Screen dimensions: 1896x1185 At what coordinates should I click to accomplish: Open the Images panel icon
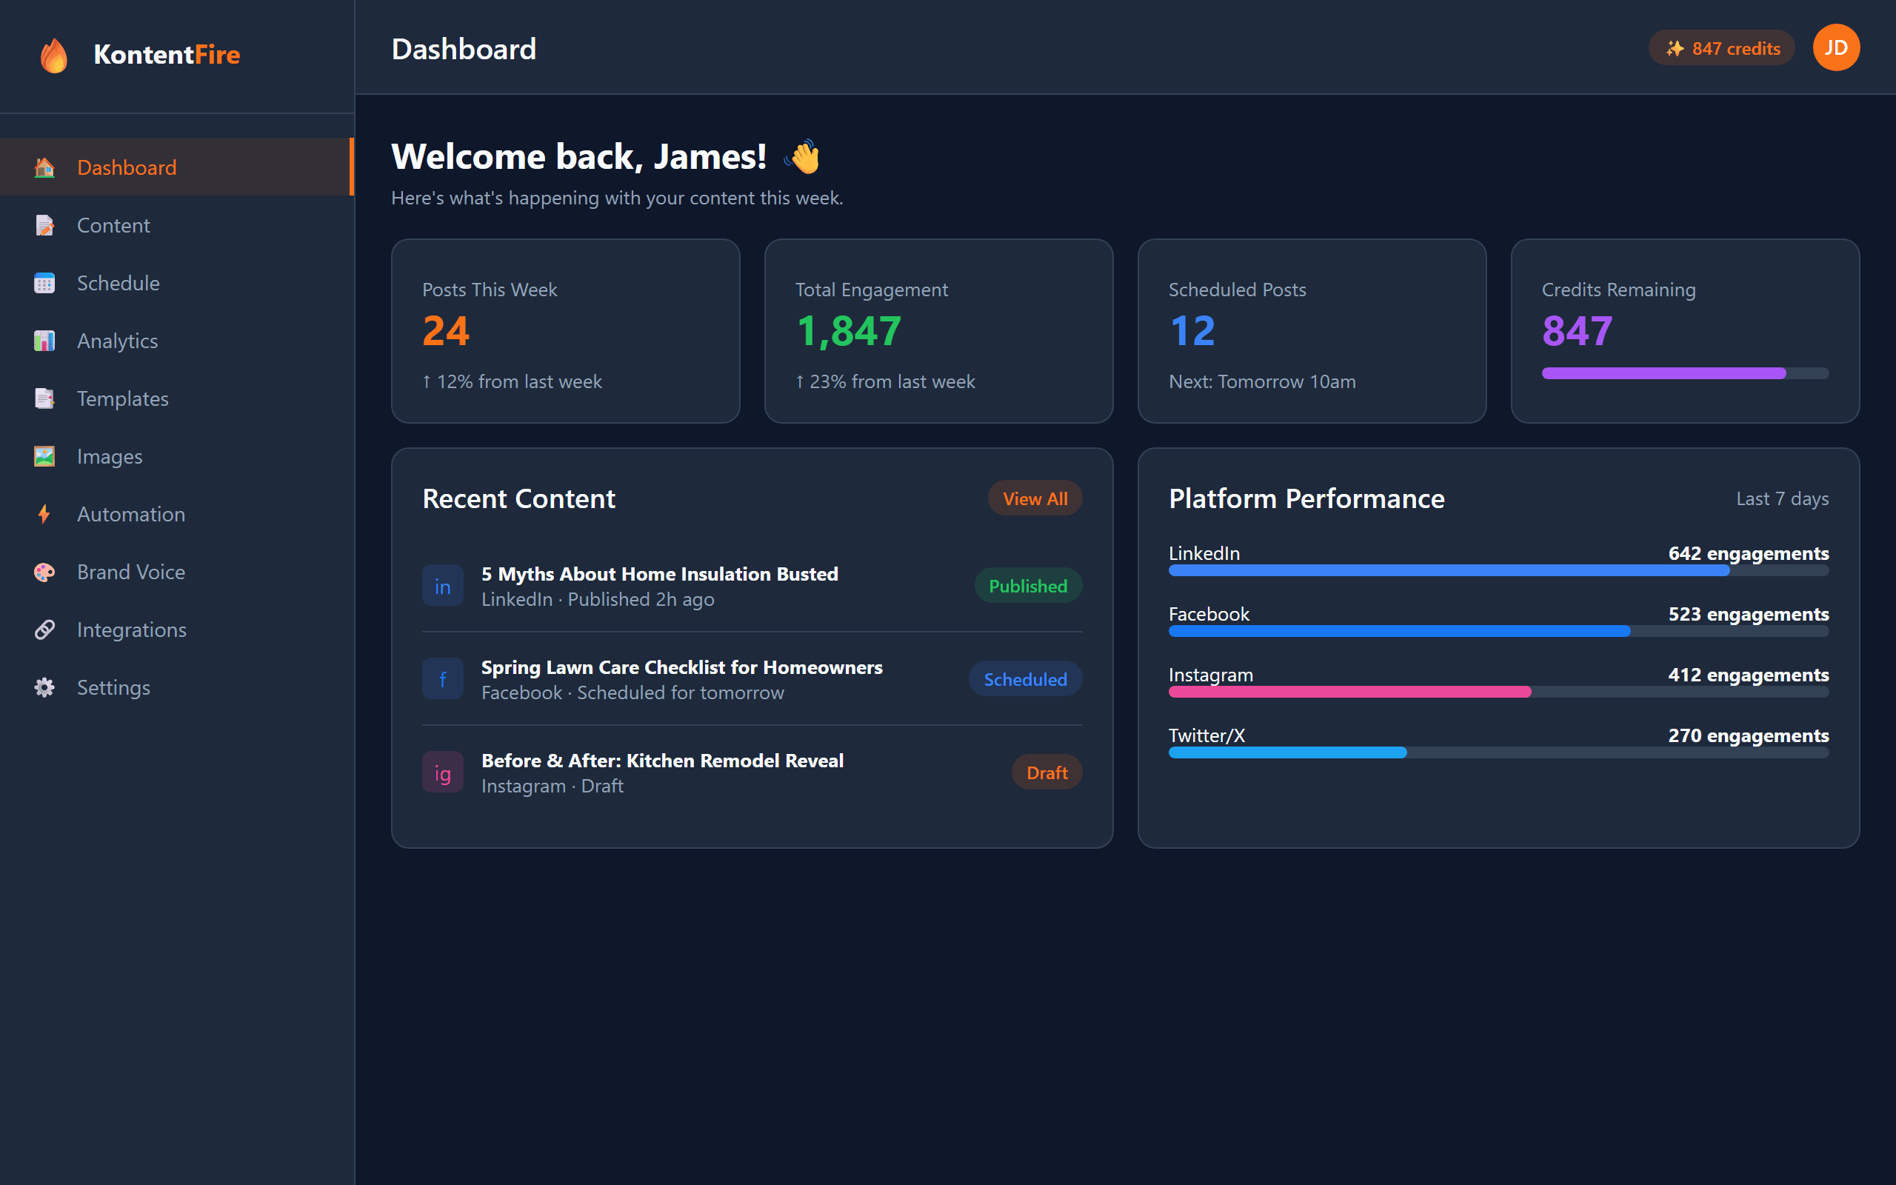(x=44, y=456)
